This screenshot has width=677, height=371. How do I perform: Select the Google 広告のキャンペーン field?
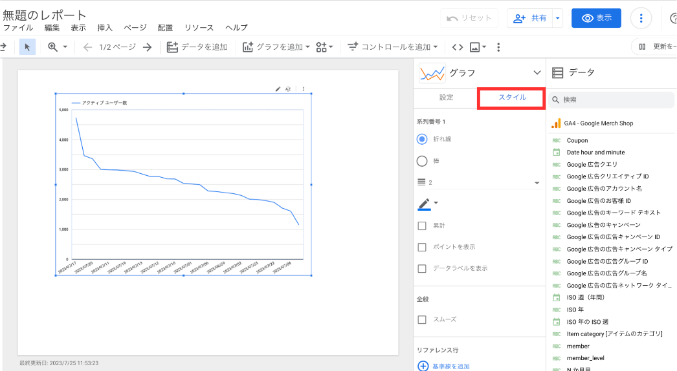pos(604,225)
